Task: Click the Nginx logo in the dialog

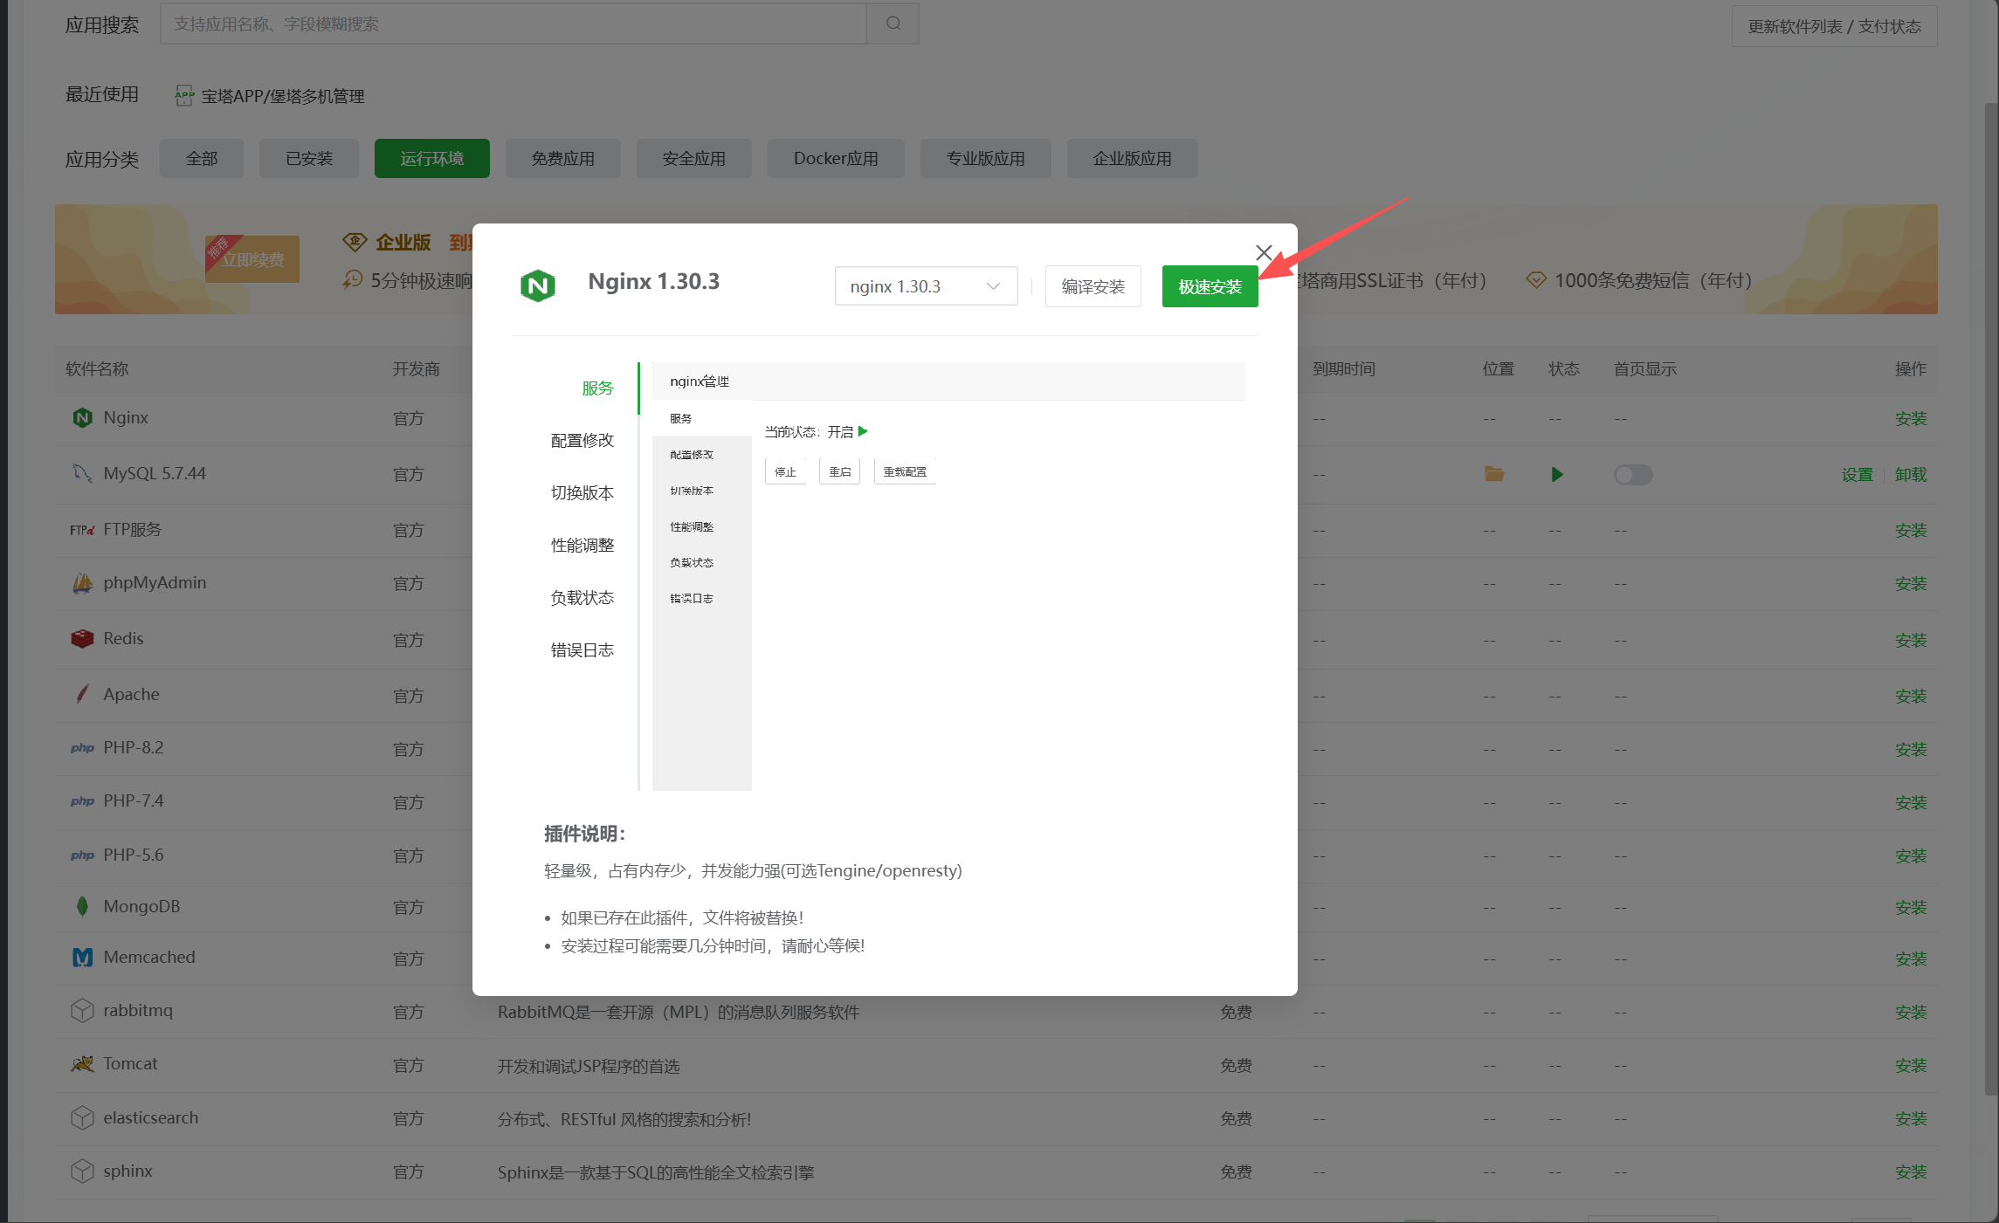Action: (538, 285)
